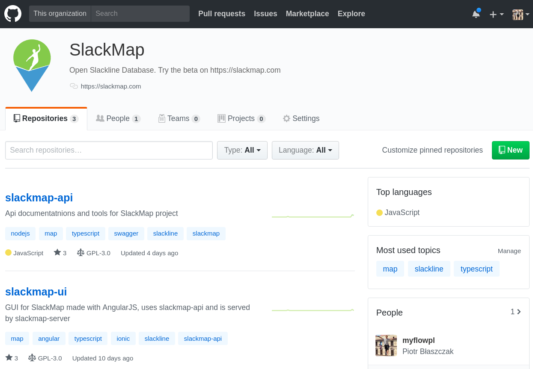533x369 pixels.
Task: Expand the Type: All filter dropdown
Action: coord(242,150)
